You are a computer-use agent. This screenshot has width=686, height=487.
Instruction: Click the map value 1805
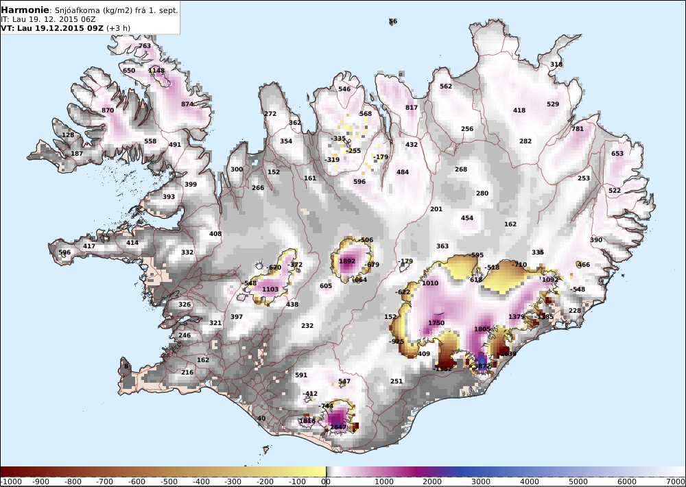pyautogui.click(x=482, y=329)
